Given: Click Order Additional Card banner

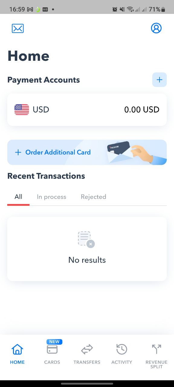Looking at the screenshot, I should coord(87,152).
